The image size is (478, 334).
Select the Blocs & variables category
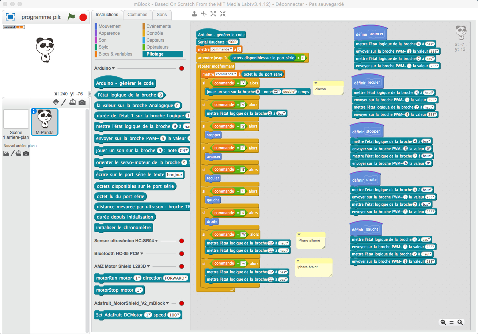115,54
